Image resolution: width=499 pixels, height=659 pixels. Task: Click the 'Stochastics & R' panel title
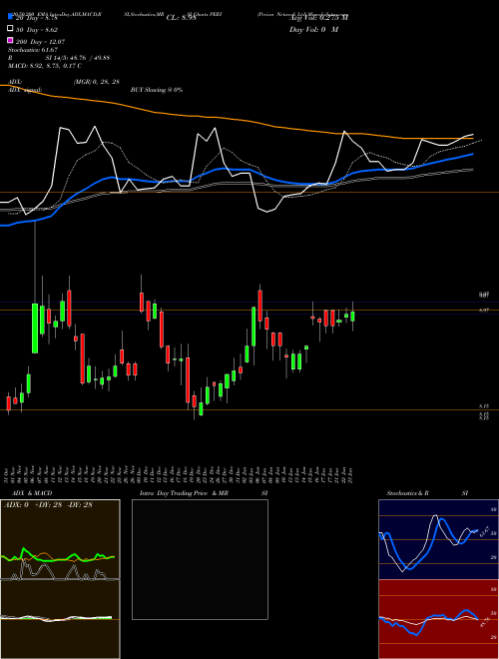tap(408, 493)
